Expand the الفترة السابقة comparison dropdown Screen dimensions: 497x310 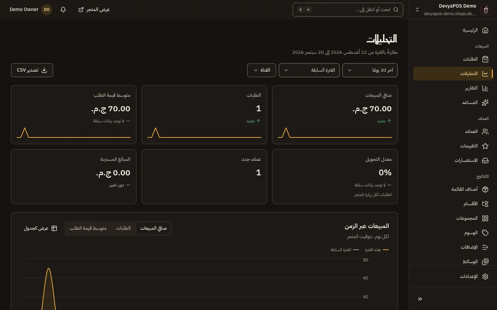(309, 70)
